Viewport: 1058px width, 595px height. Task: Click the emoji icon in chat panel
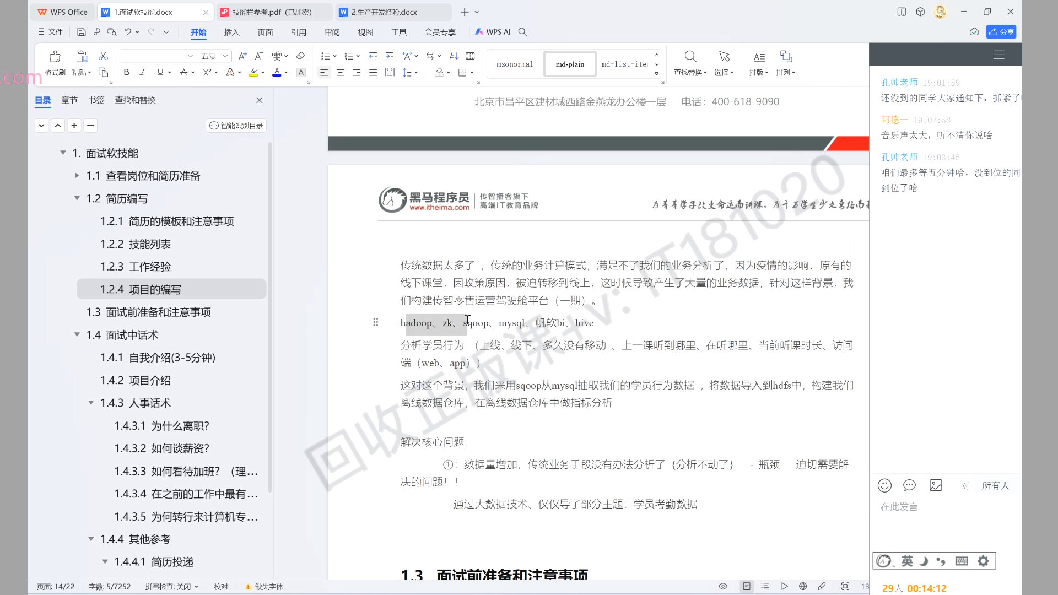pos(884,485)
